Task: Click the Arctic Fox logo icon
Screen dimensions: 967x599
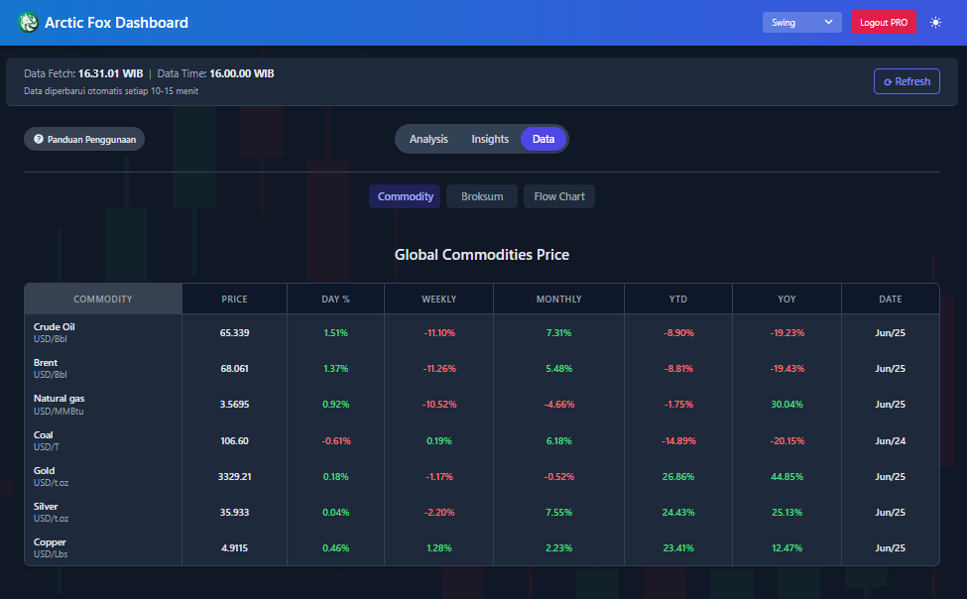Action: click(28, 22)
